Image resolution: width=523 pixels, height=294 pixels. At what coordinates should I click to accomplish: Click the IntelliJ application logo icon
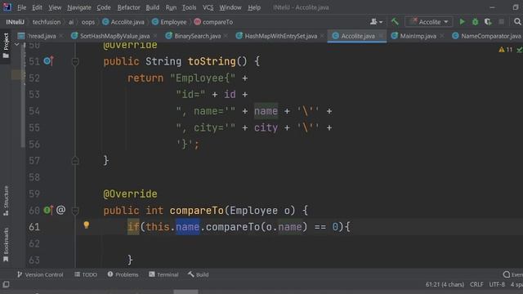(x=7, y=7)
